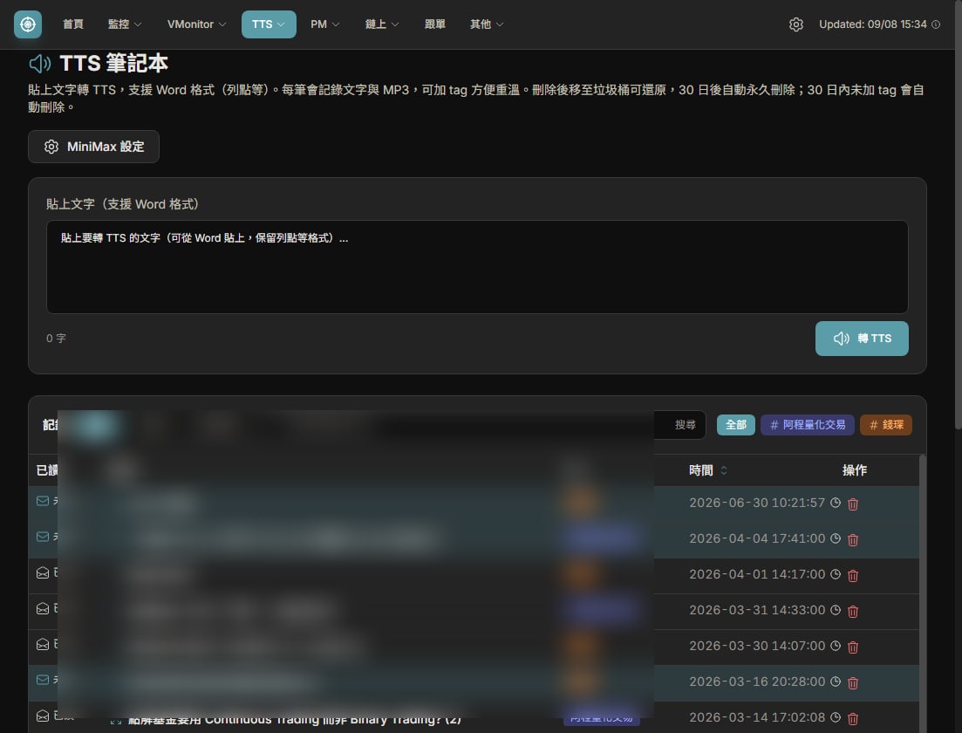Sort records by the 時間 column
This screenshot has height=733, width=962.
[x=708, y=470]
